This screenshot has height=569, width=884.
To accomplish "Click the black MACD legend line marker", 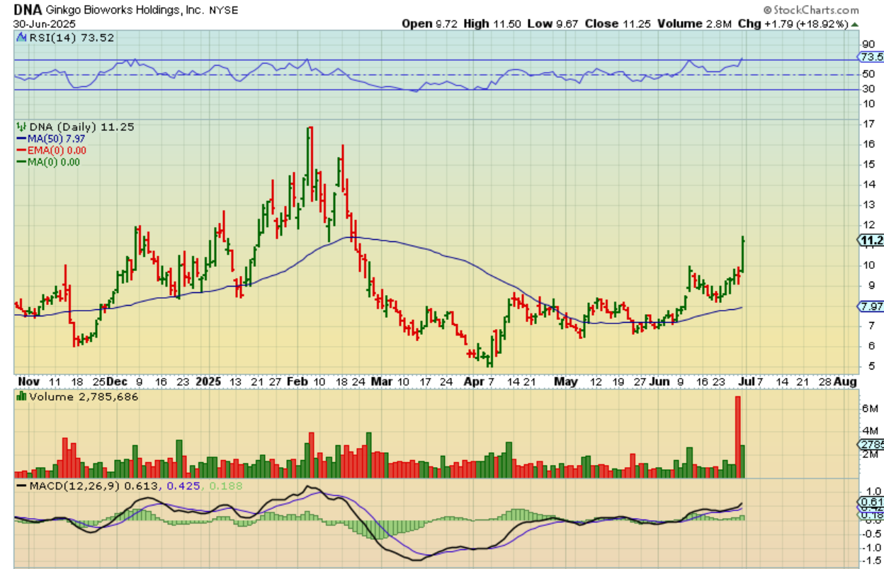I will coord(21,487).
